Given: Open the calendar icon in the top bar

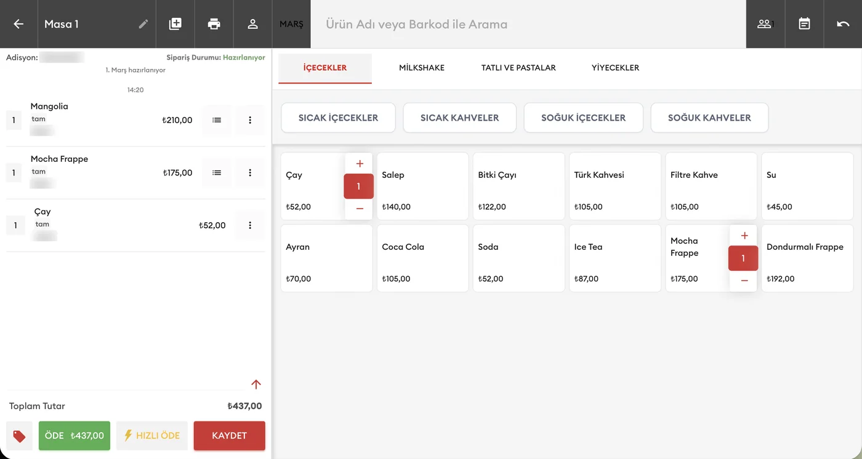Looking at the screenshot, I should 804,24.
